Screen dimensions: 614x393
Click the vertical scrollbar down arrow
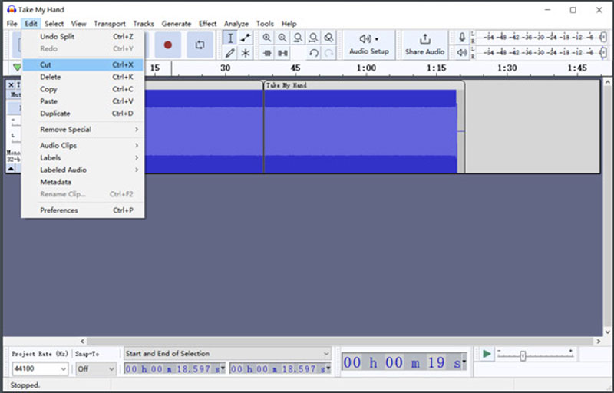point(607,332)
